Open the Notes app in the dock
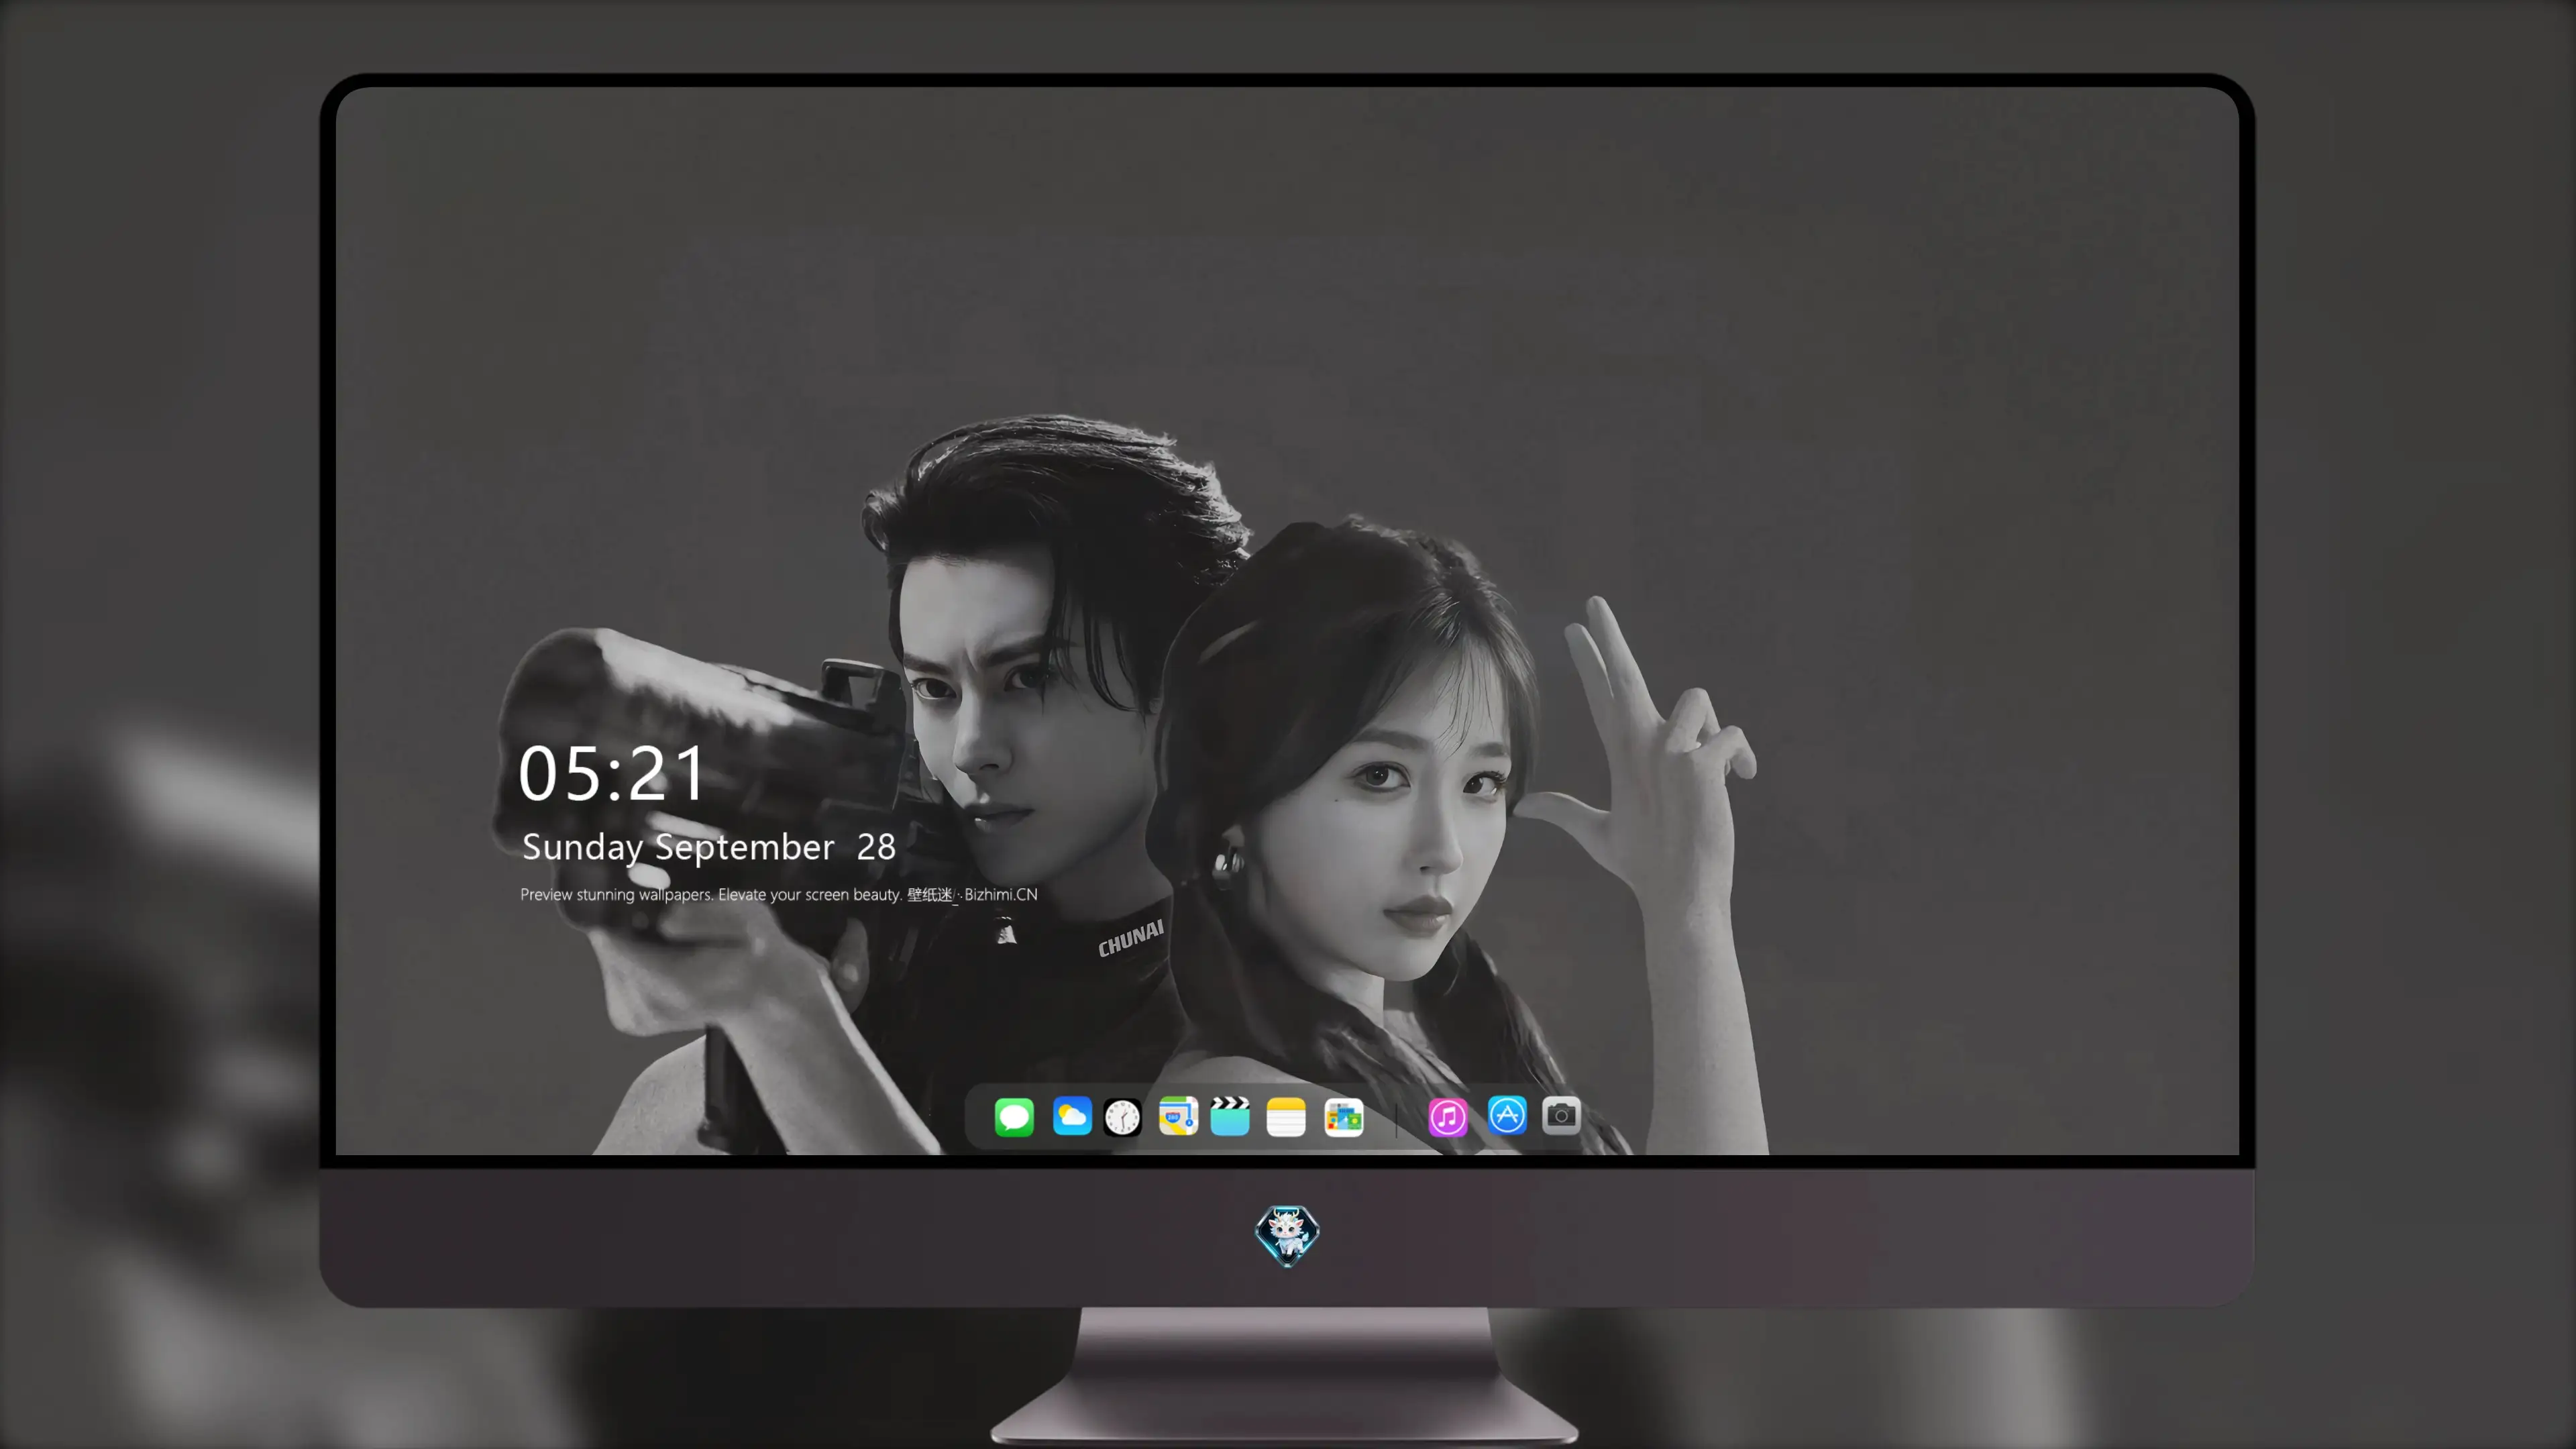The height and width of the screenshot is (1449, 2576). click(x=1286, y=1117)
